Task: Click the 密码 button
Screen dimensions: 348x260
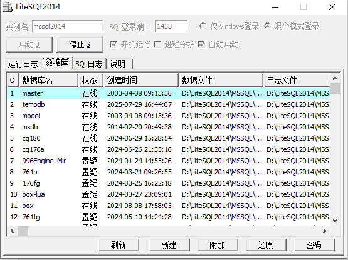Action: [x=314, y=245]
